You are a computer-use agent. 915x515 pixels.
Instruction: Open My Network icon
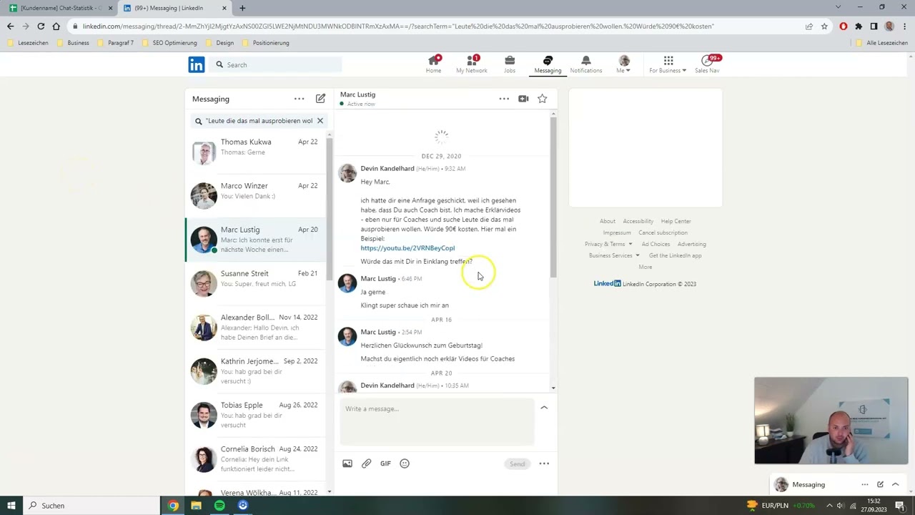[x=471, y=64]
